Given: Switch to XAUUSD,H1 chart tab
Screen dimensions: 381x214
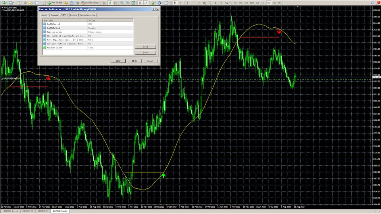Looking at the screenshot, I should [28, 211].
